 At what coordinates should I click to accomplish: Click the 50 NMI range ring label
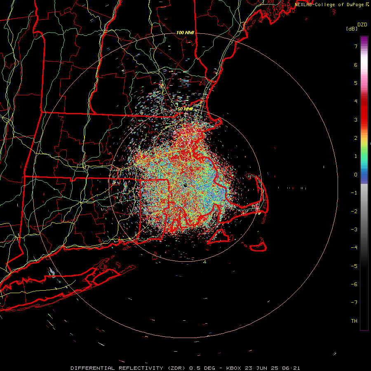click(x=185, y=109)
